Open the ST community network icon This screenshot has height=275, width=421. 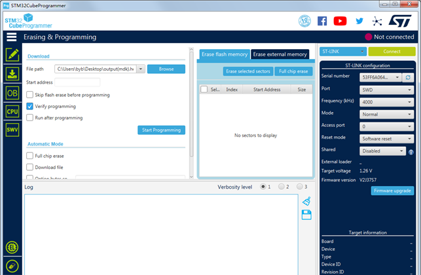(x=377, y=21)
